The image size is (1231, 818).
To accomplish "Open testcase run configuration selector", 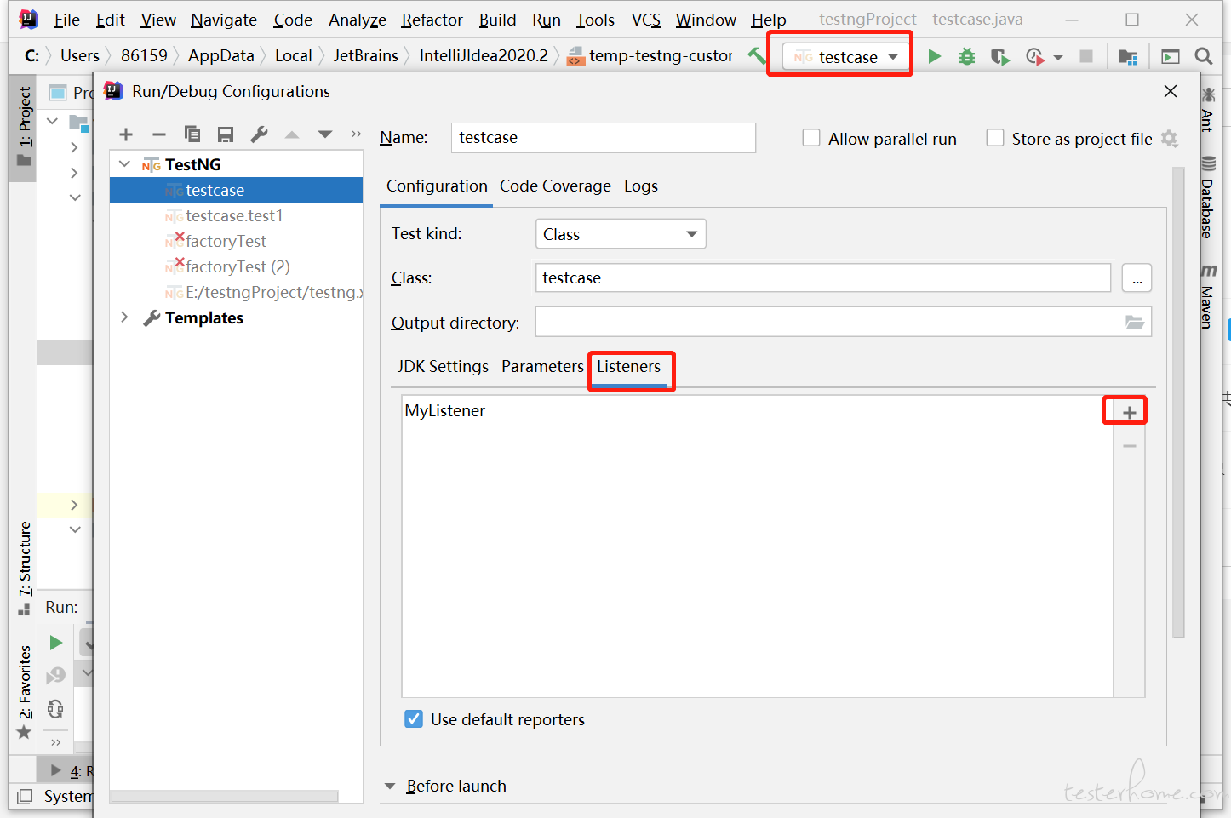I will click(845, 57).
